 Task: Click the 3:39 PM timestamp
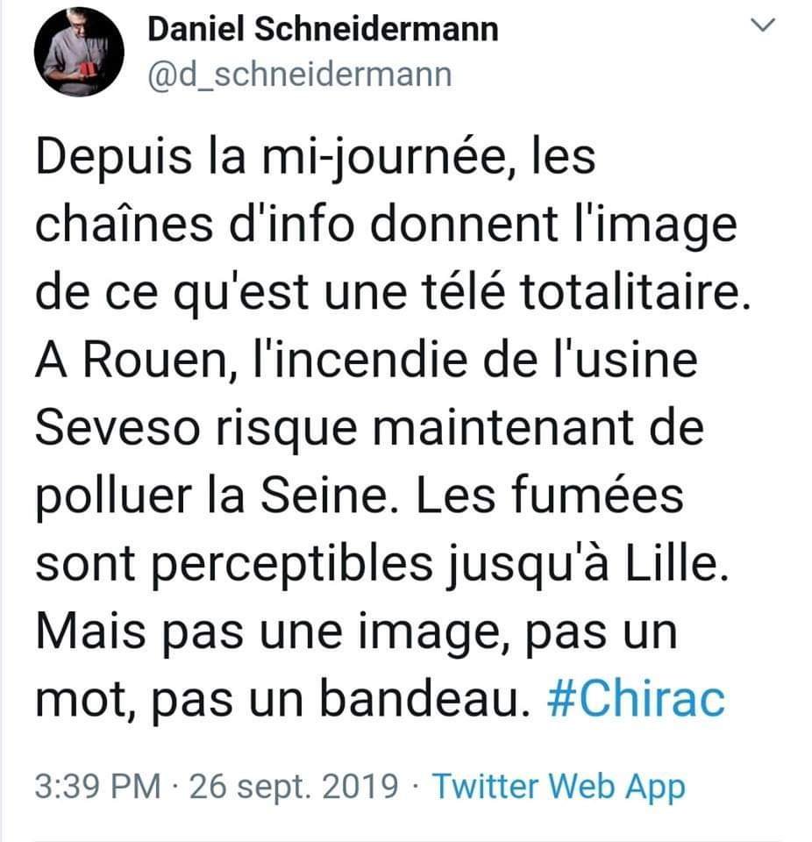click(x=98, y=784)
